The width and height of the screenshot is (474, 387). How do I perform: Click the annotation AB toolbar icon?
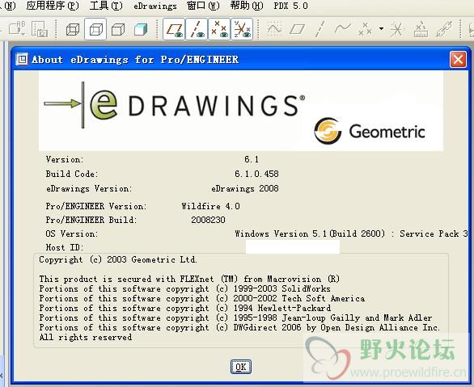click(17, 29)
